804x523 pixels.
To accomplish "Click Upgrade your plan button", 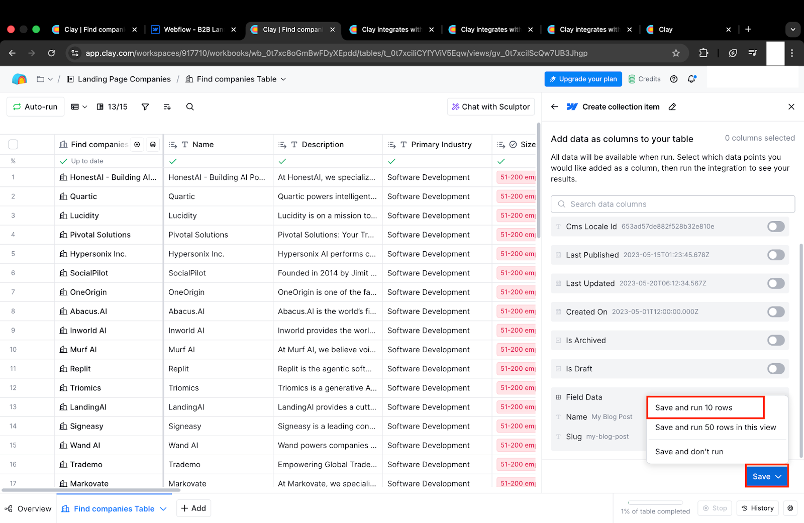I will click(x=583, y=79).
